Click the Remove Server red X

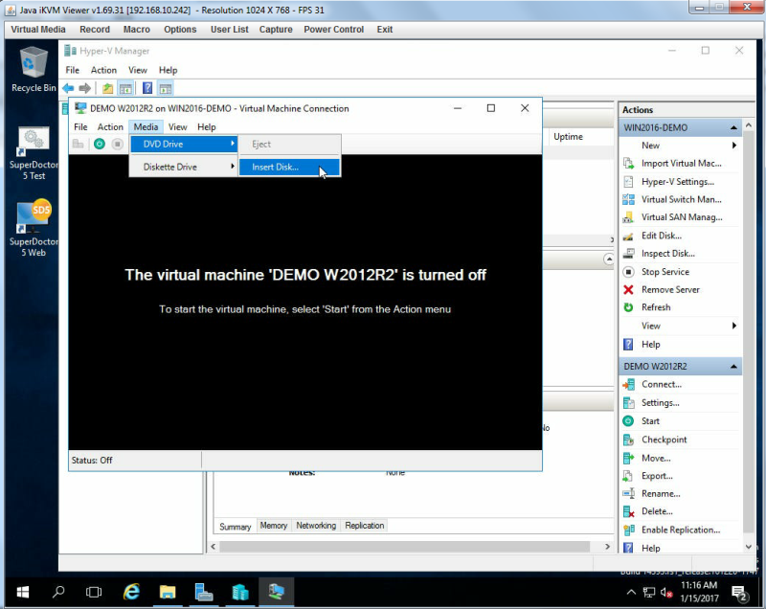pyautogui.click(x=628, y=289)
